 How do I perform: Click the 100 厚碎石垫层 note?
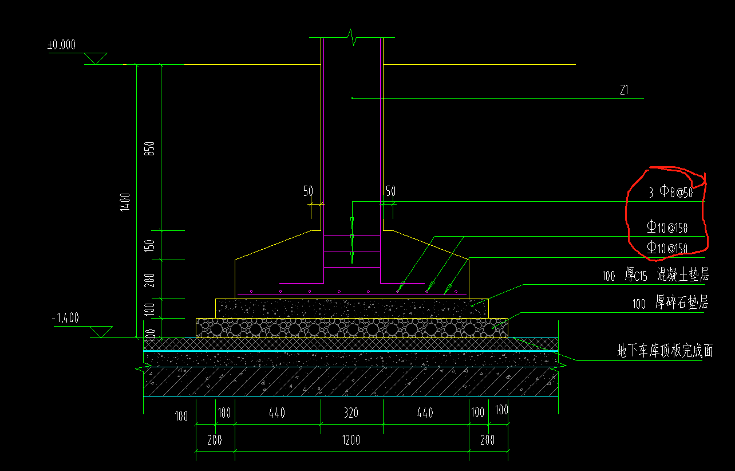click(670, 304)
